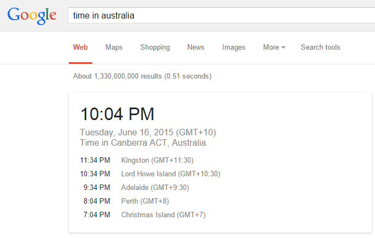Click the Google logo
The width and height of the screenshot is (375, 238).
(x=32, y=15)
